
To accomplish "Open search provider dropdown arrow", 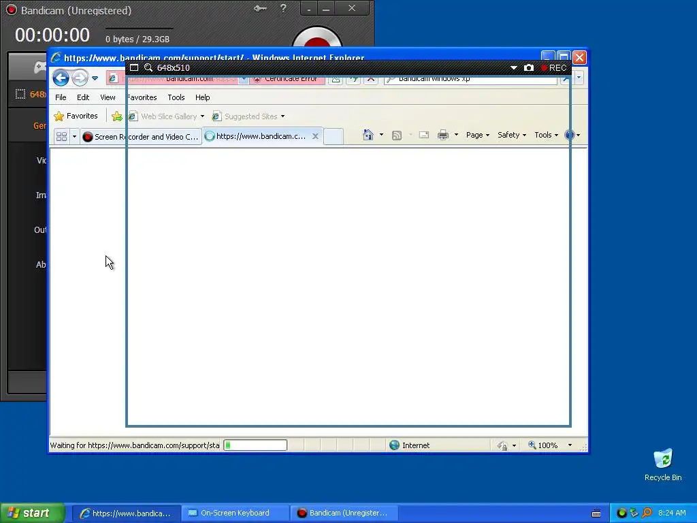I will pos(579,78).
